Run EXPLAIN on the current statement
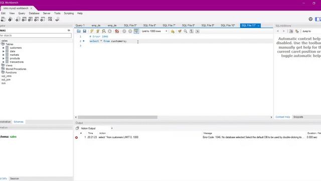 [104, 31]
